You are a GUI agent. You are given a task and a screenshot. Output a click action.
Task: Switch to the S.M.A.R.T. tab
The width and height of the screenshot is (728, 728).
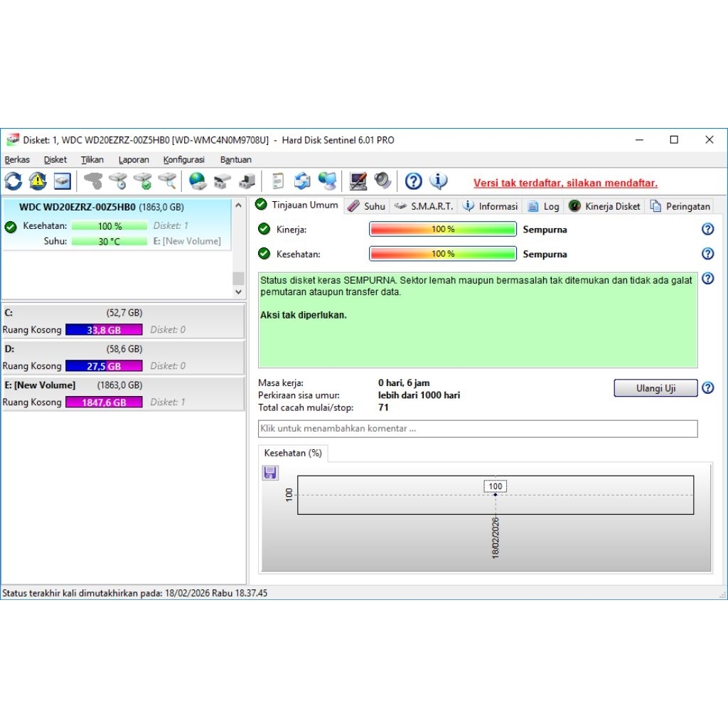[424, 206]
